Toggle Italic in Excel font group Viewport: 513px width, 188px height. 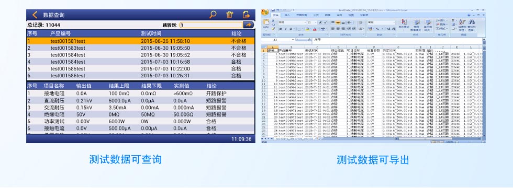286,29
